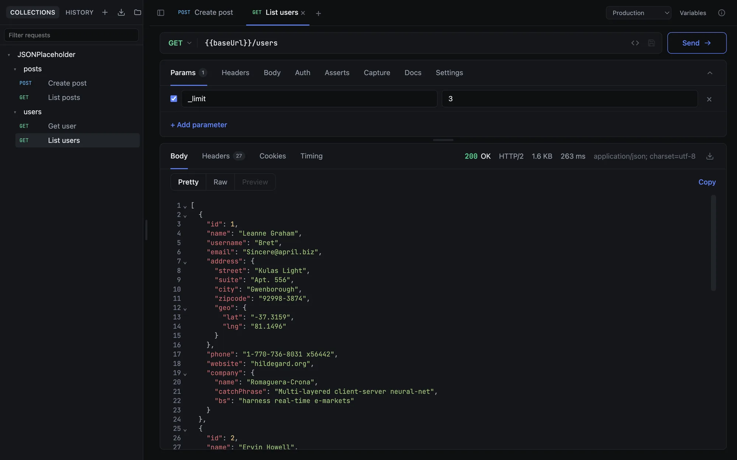The height and width of the screenshot is (460, 737).
Task: Switch response view to Preview
Action: (x=255, y=182)
